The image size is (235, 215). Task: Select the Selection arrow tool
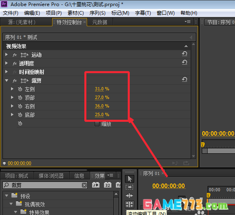click(129, 179)
